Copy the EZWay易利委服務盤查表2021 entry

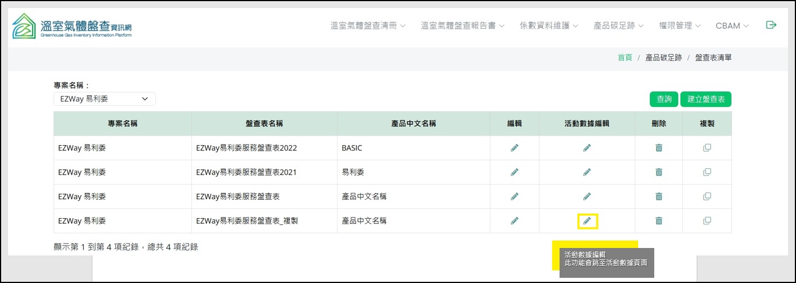pos(707,172)
